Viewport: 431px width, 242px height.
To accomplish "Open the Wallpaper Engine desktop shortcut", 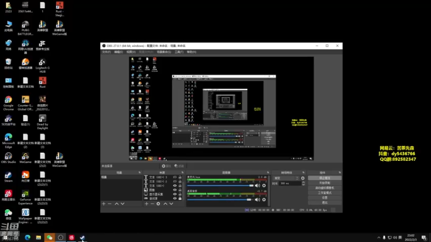I will 25,216.
